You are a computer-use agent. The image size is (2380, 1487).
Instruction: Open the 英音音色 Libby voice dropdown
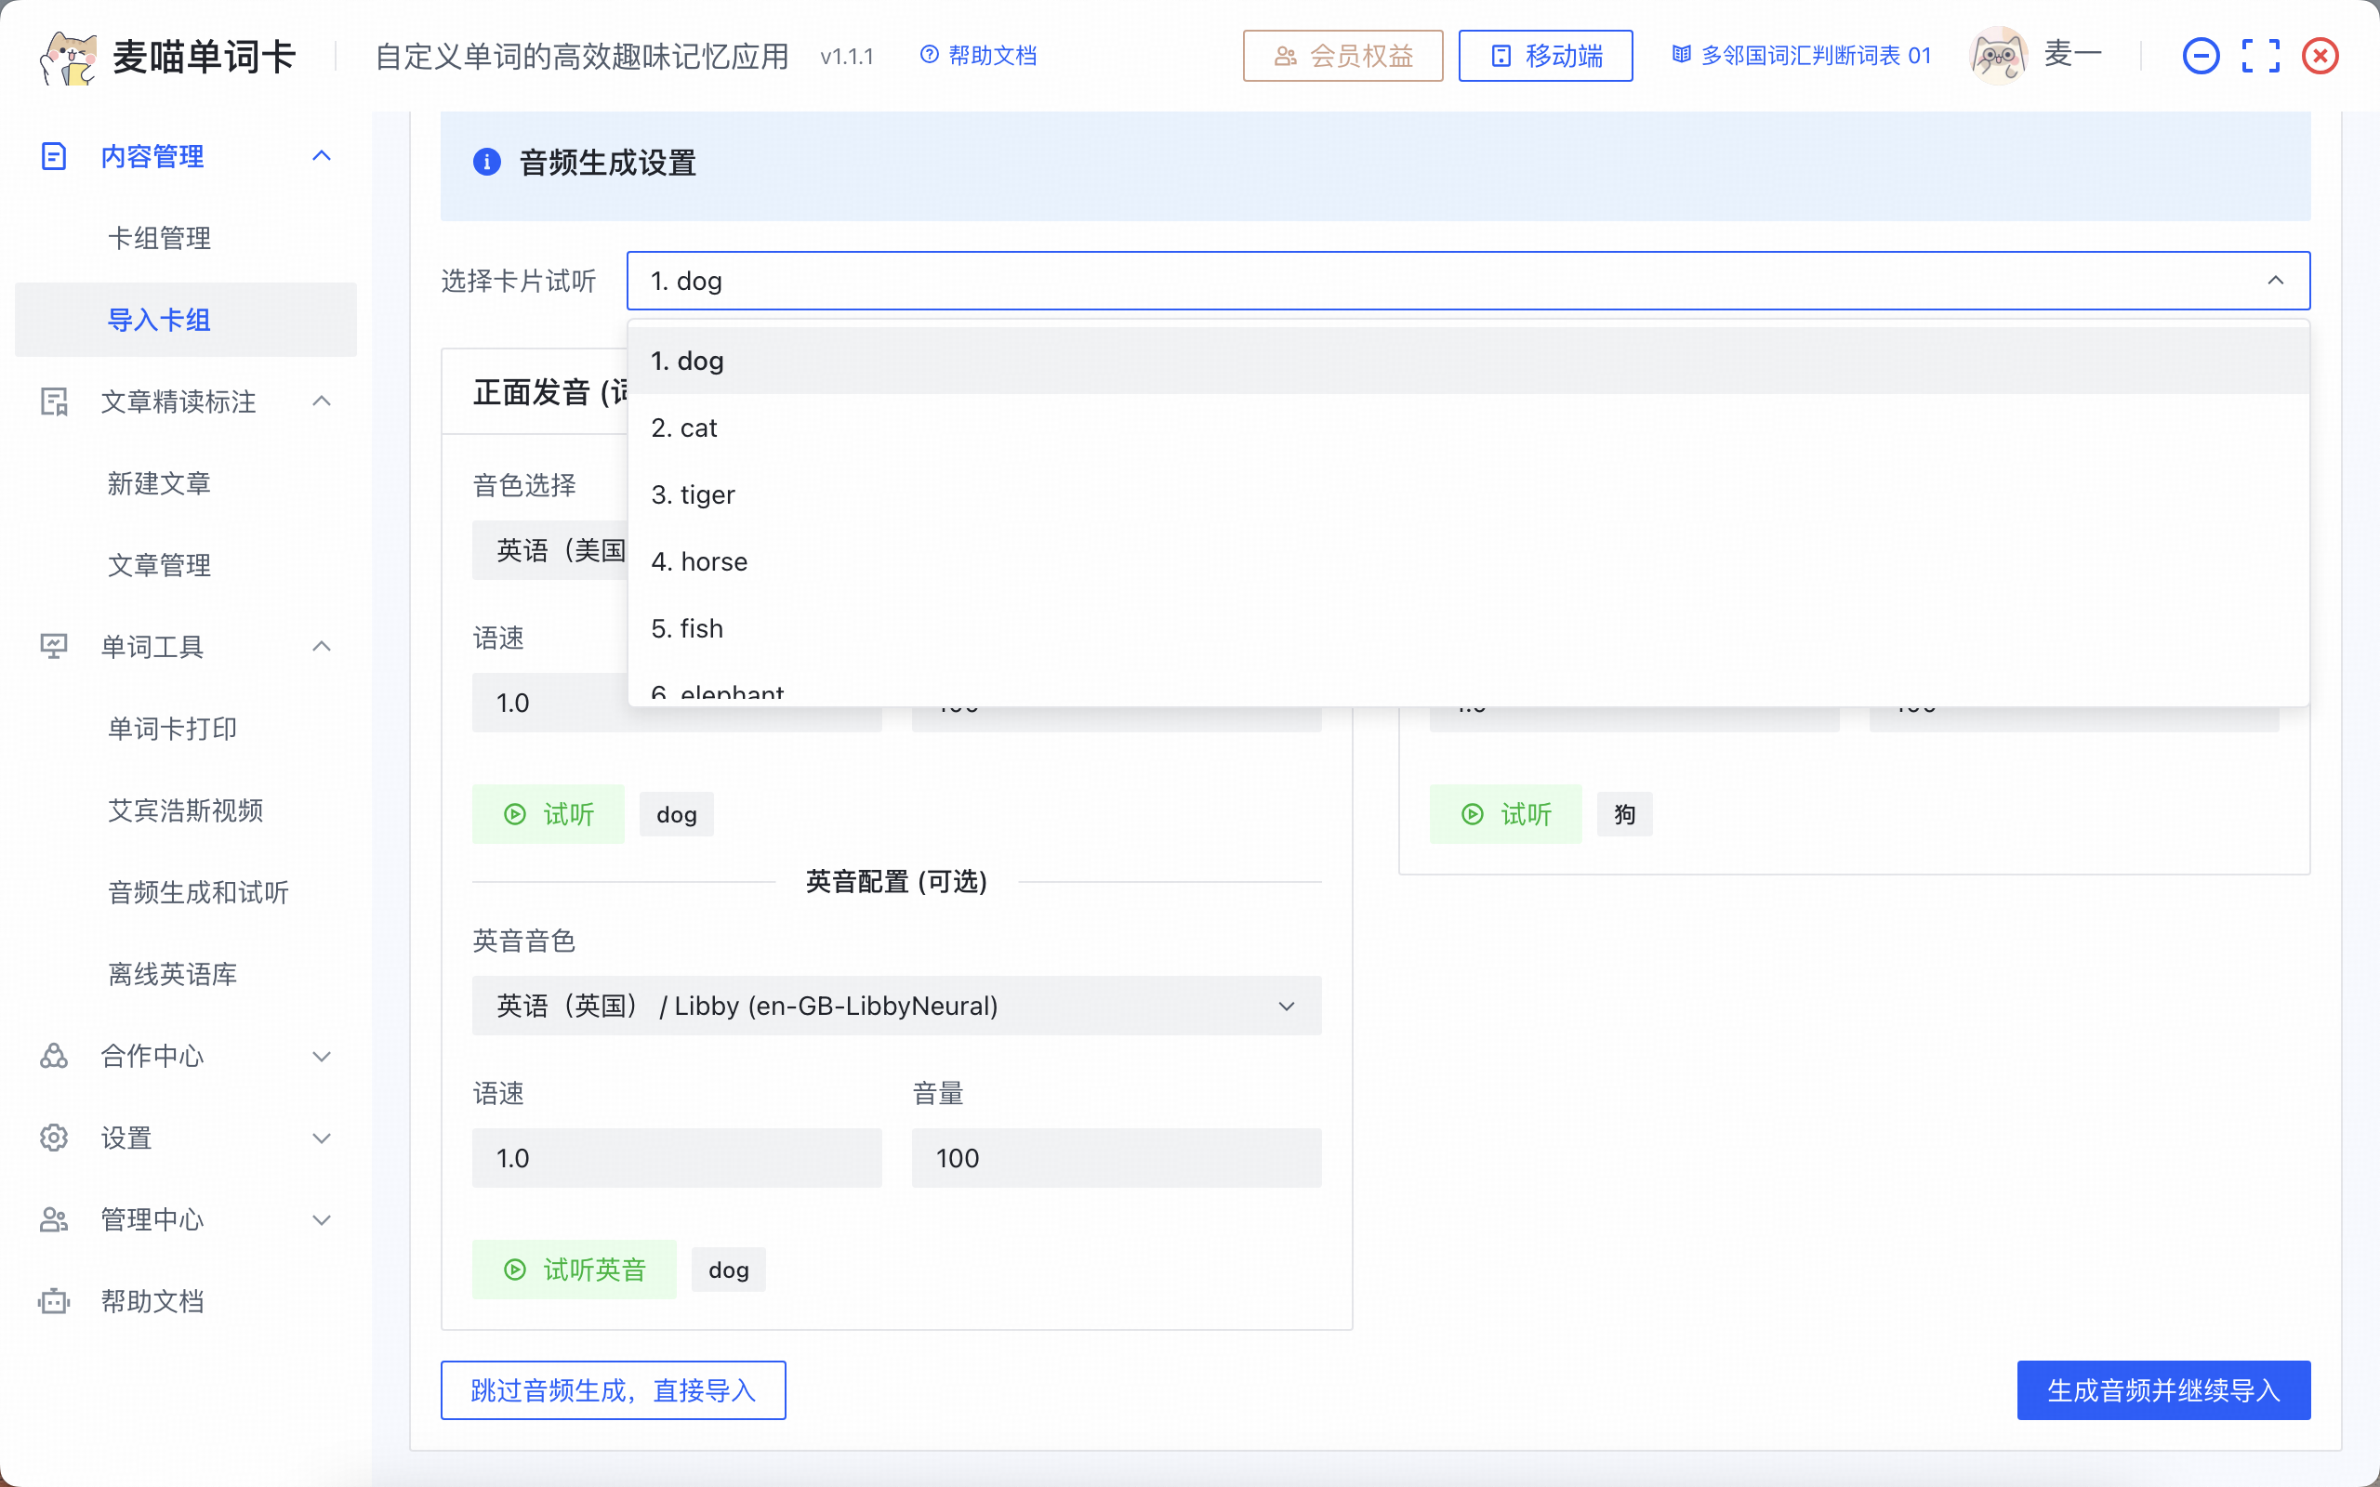896,1005
